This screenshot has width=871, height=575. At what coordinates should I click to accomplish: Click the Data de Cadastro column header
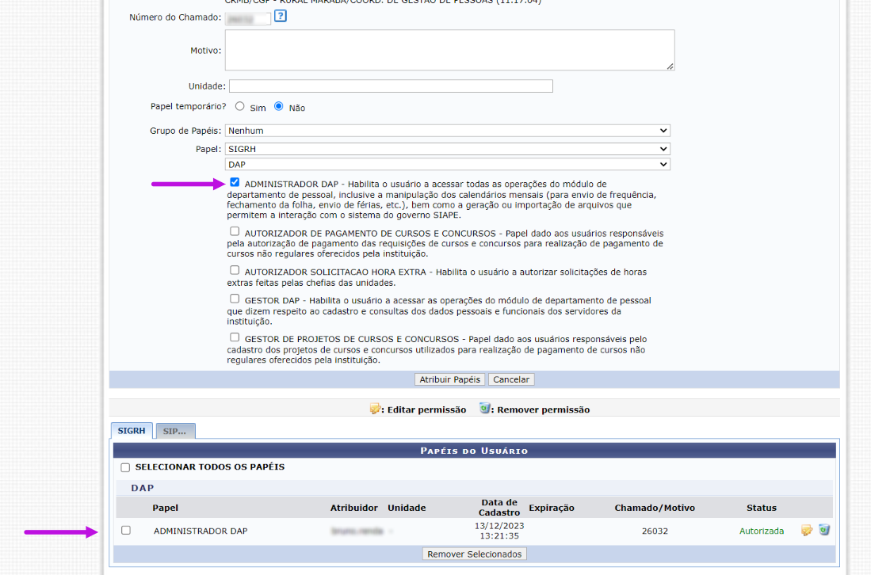pyautogui.click(x=499, y=508)
